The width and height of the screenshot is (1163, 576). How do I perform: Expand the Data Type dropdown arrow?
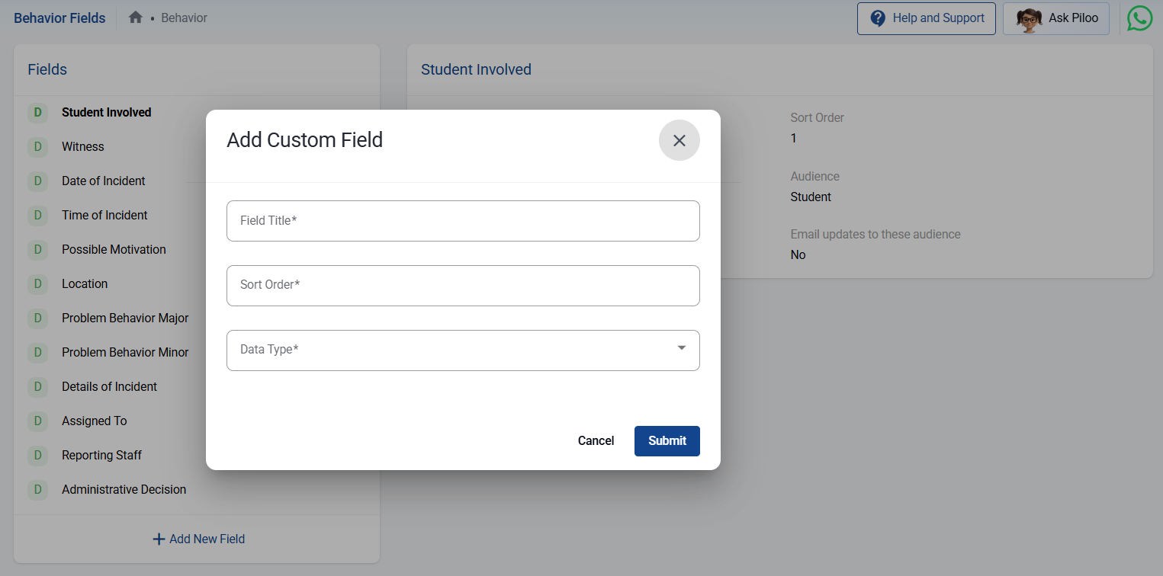tap(681, 349)
